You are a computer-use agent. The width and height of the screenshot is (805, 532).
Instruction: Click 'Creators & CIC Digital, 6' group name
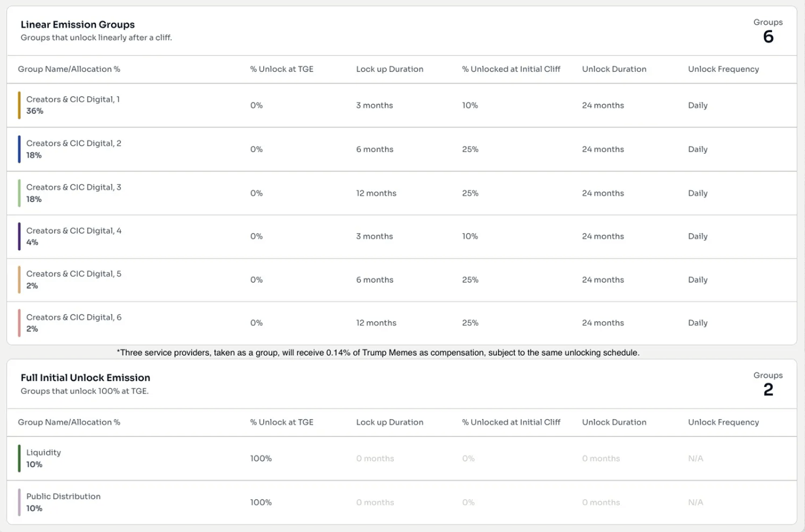tap(74, 317)
